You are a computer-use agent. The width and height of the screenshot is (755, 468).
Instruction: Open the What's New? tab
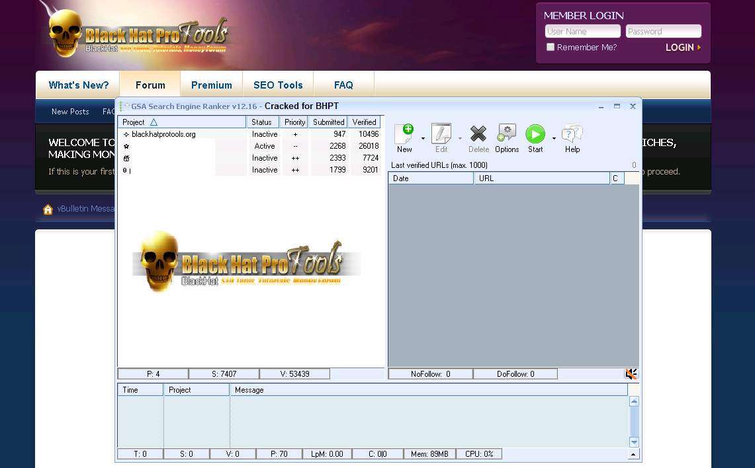point(79,85)
